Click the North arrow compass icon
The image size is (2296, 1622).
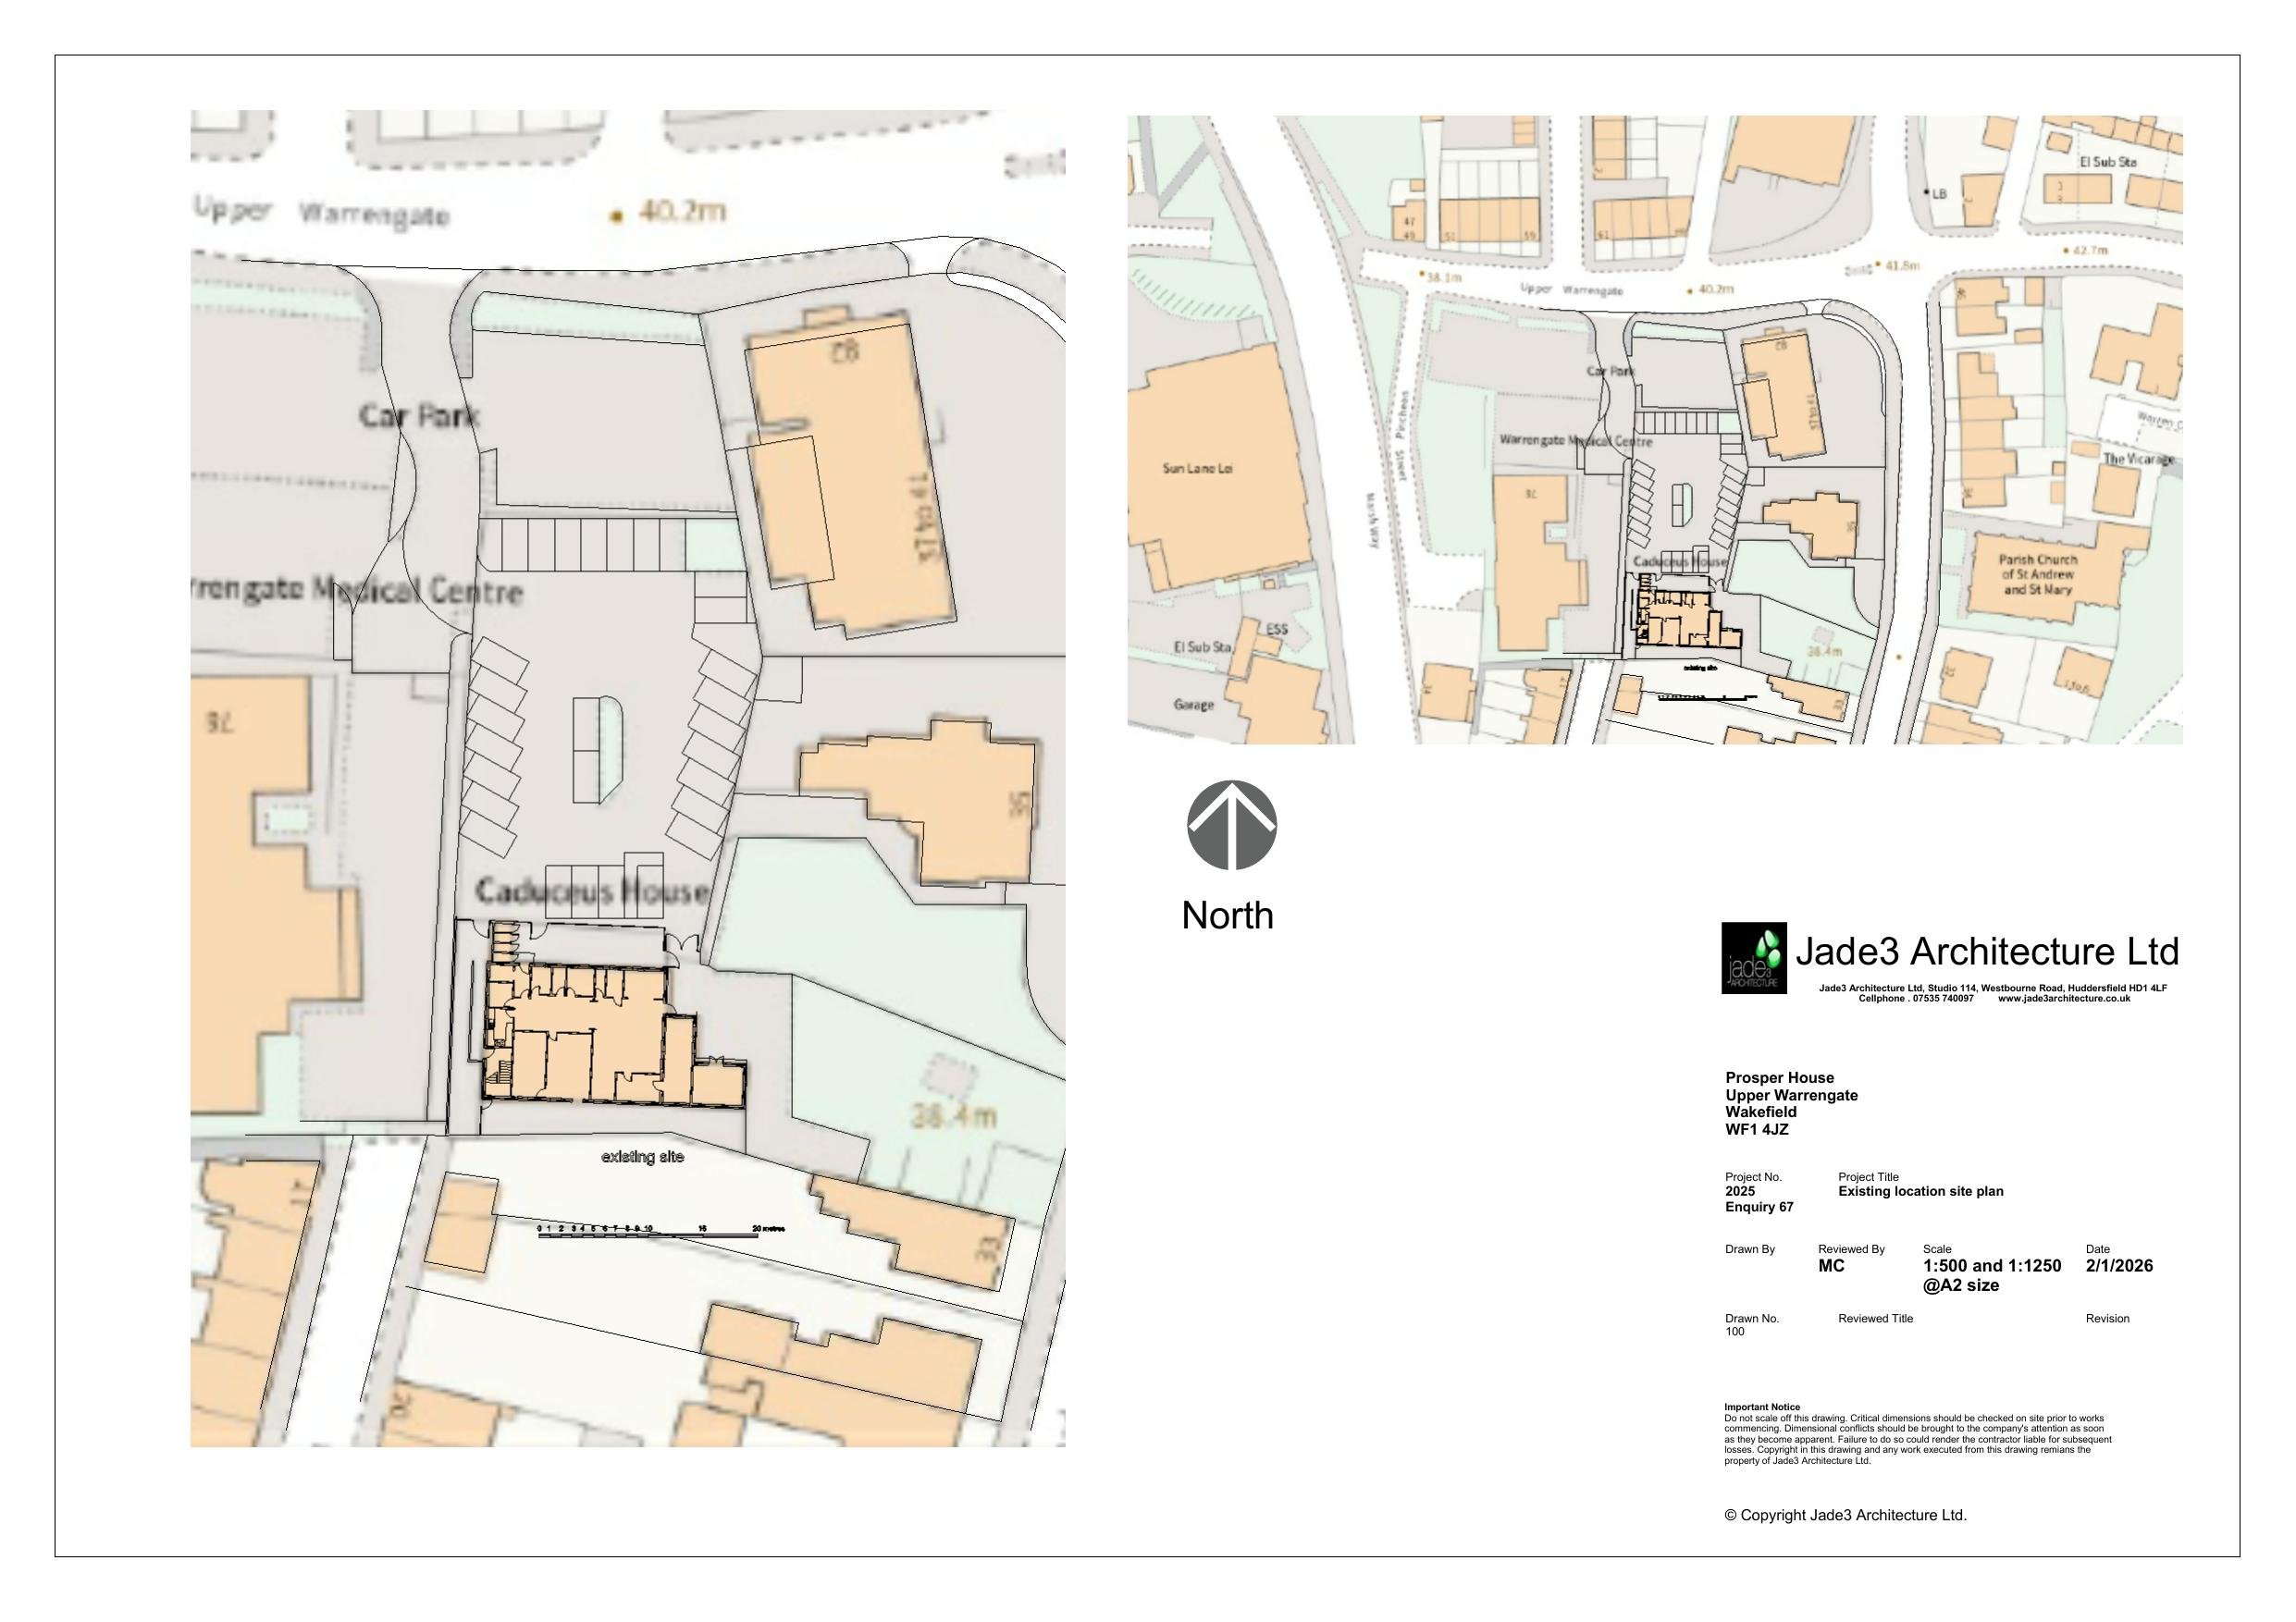pyautogui.click(x=1231, y=826)
